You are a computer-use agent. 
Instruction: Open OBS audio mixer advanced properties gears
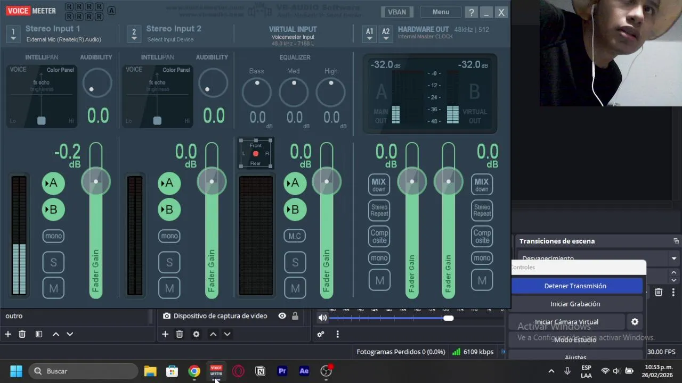[320, 334]
